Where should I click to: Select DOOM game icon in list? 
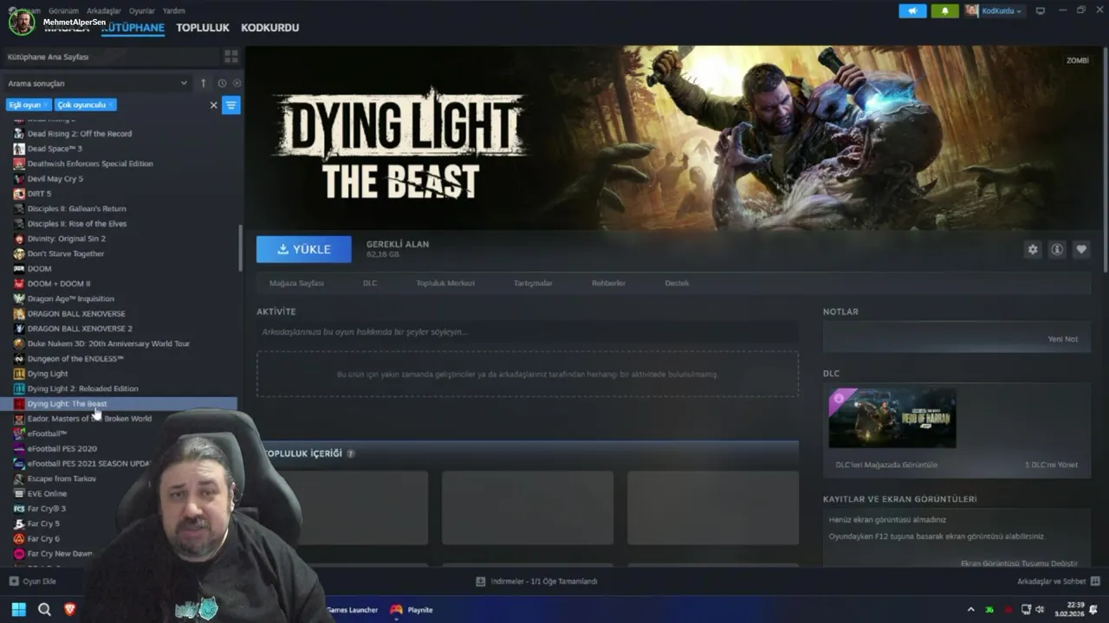tap(19, 268)
